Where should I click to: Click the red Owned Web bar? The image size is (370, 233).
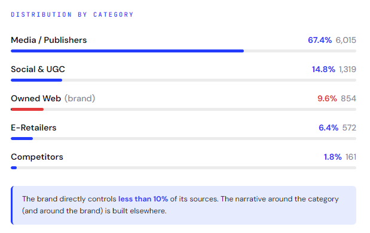(27, 109)
